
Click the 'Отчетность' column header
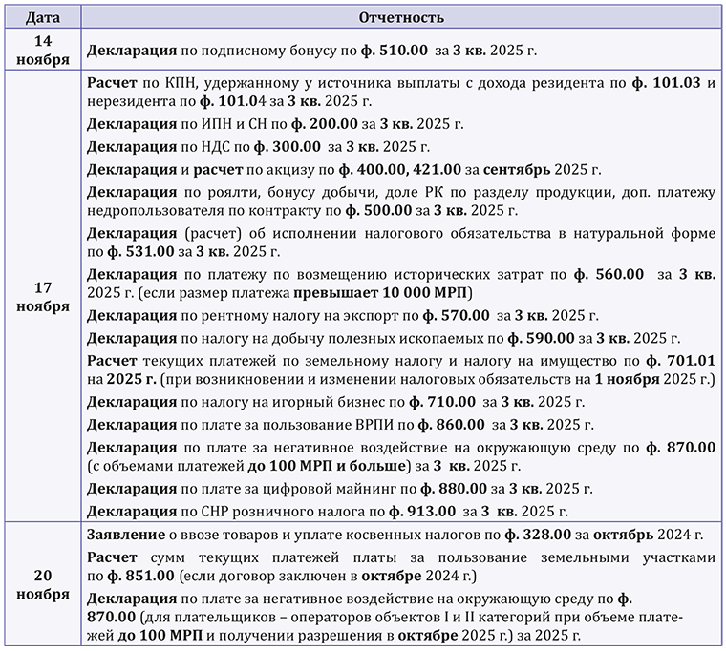[400, 17]
